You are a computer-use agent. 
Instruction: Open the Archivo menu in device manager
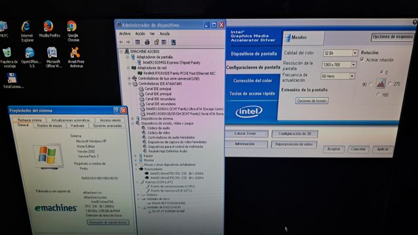[125, 34]
